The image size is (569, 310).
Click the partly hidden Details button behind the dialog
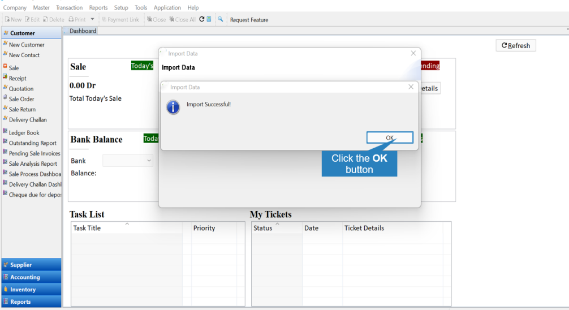430,88
